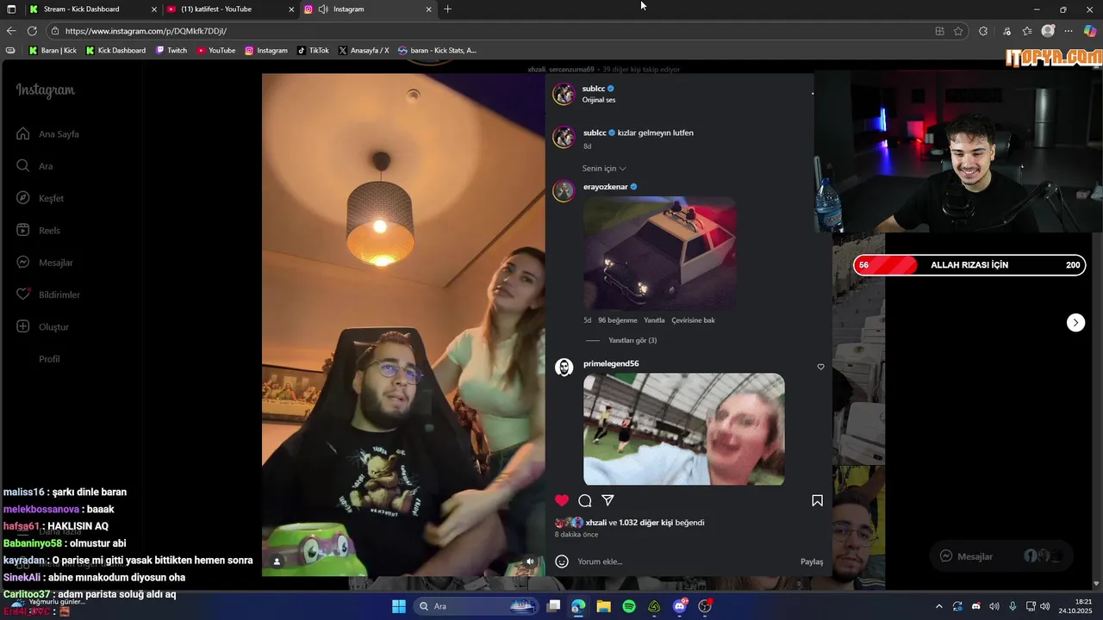Open the emoji picker in the comment box
Screen dimensions: 1103x620
pos(562,561)
